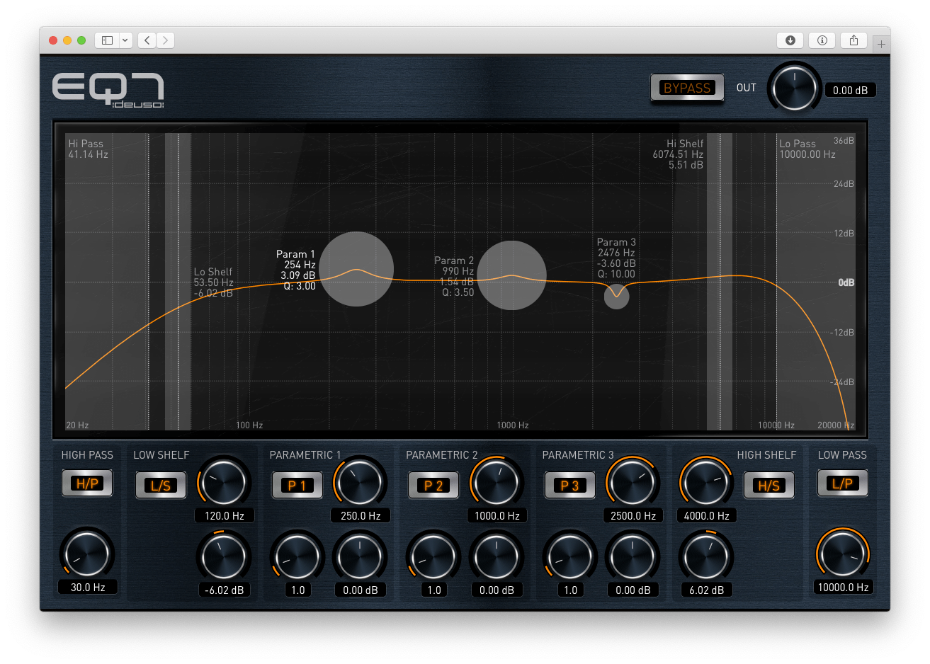Open the sidebar options dropdown arrow
This screenshot has width=930, height=664.
(125, 40)
